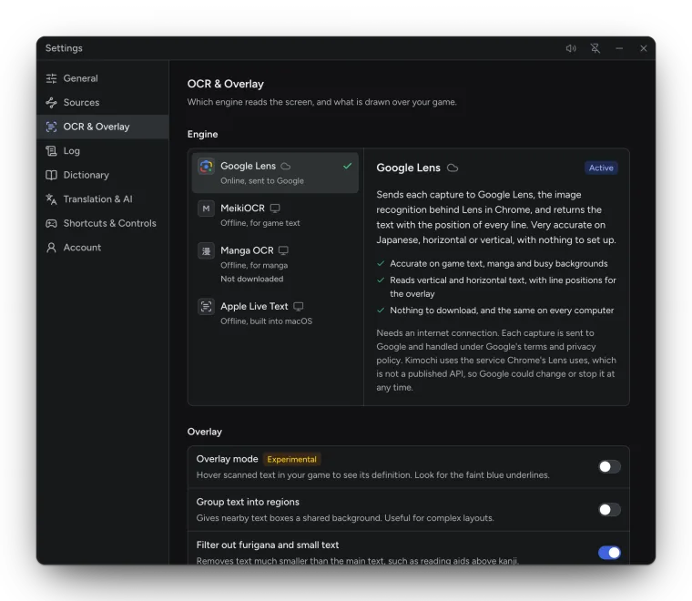692x601 pixels.
Task: Close the Settings window
Action: 644,48
